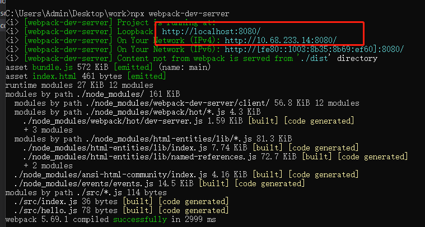Click the events/events.js 14.5 KiB line

(x=160, y=183)
